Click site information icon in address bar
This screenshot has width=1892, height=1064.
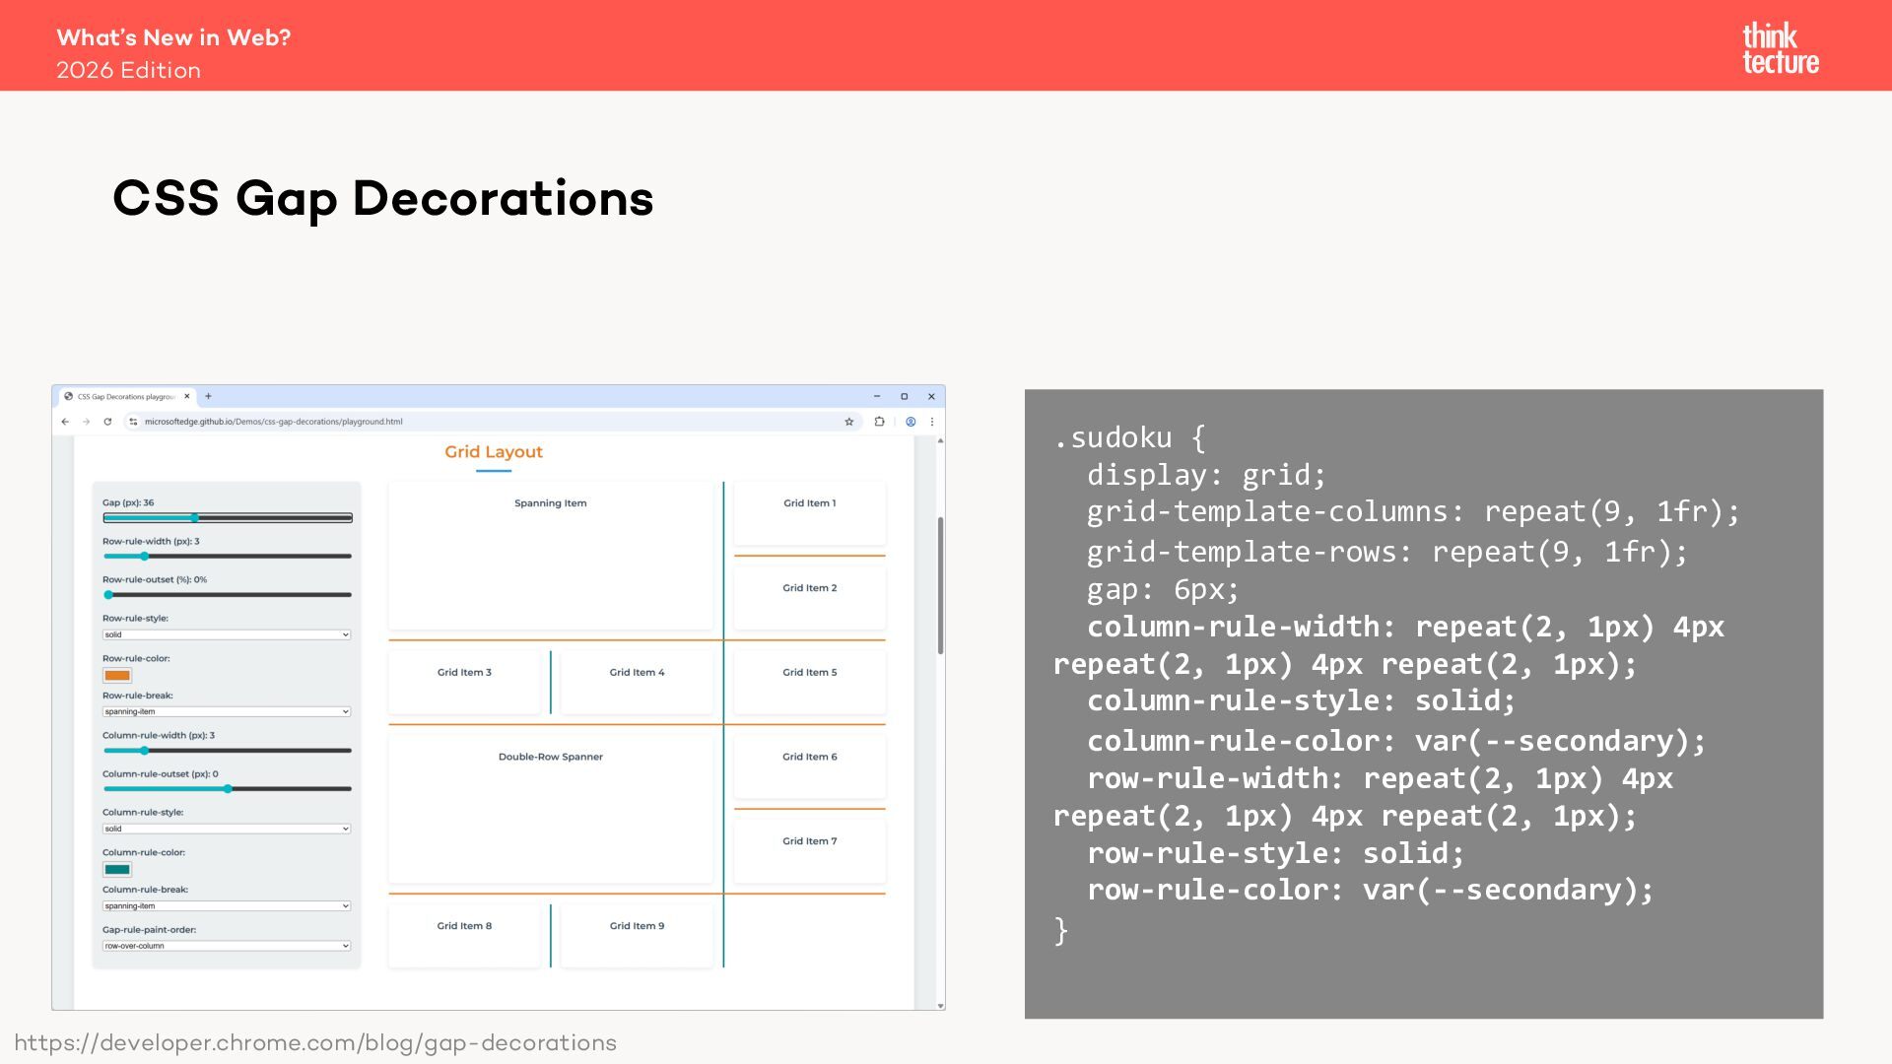click(133, 422)
